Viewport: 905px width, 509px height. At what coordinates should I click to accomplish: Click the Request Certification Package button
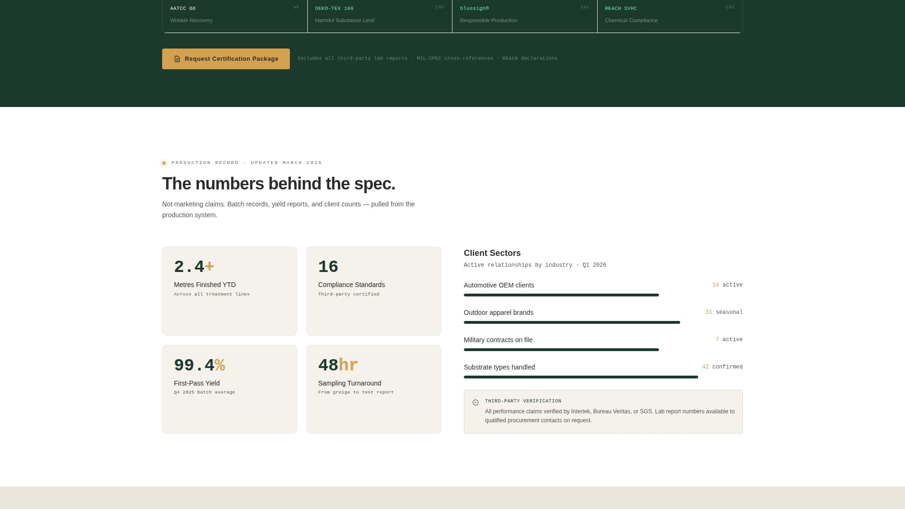226,59
